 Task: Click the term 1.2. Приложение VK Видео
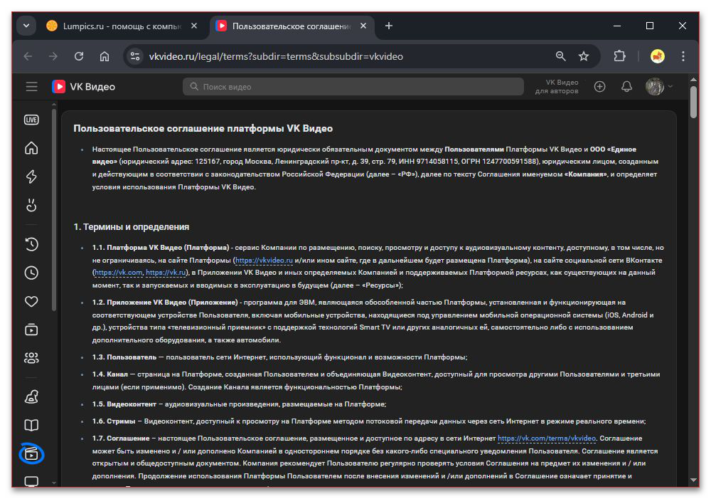165,303
